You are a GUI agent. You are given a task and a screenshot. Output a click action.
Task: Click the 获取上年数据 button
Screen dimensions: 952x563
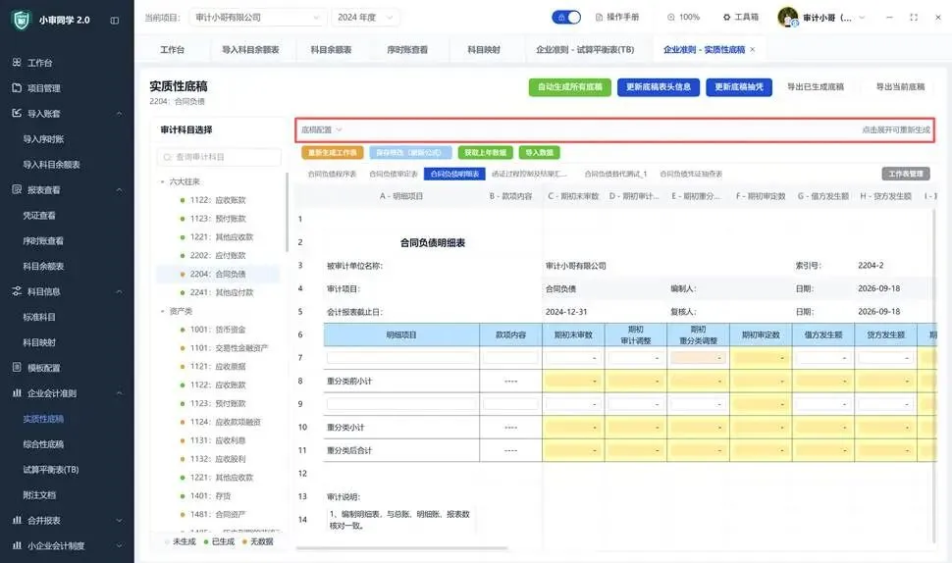pyautogui.click(x=485, y=153)
